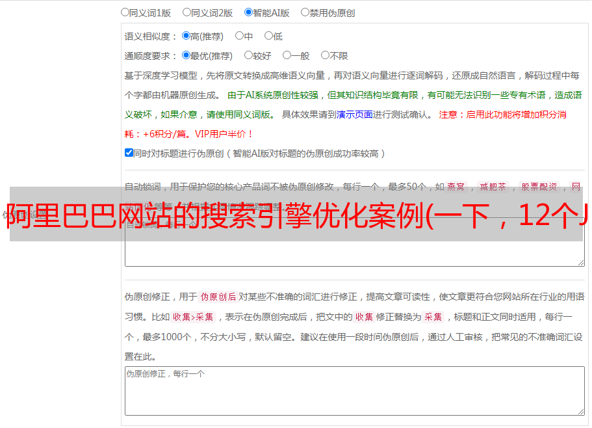Toggle 同时对标题进行伪原创 checkbox

click(x=129, y=153)
